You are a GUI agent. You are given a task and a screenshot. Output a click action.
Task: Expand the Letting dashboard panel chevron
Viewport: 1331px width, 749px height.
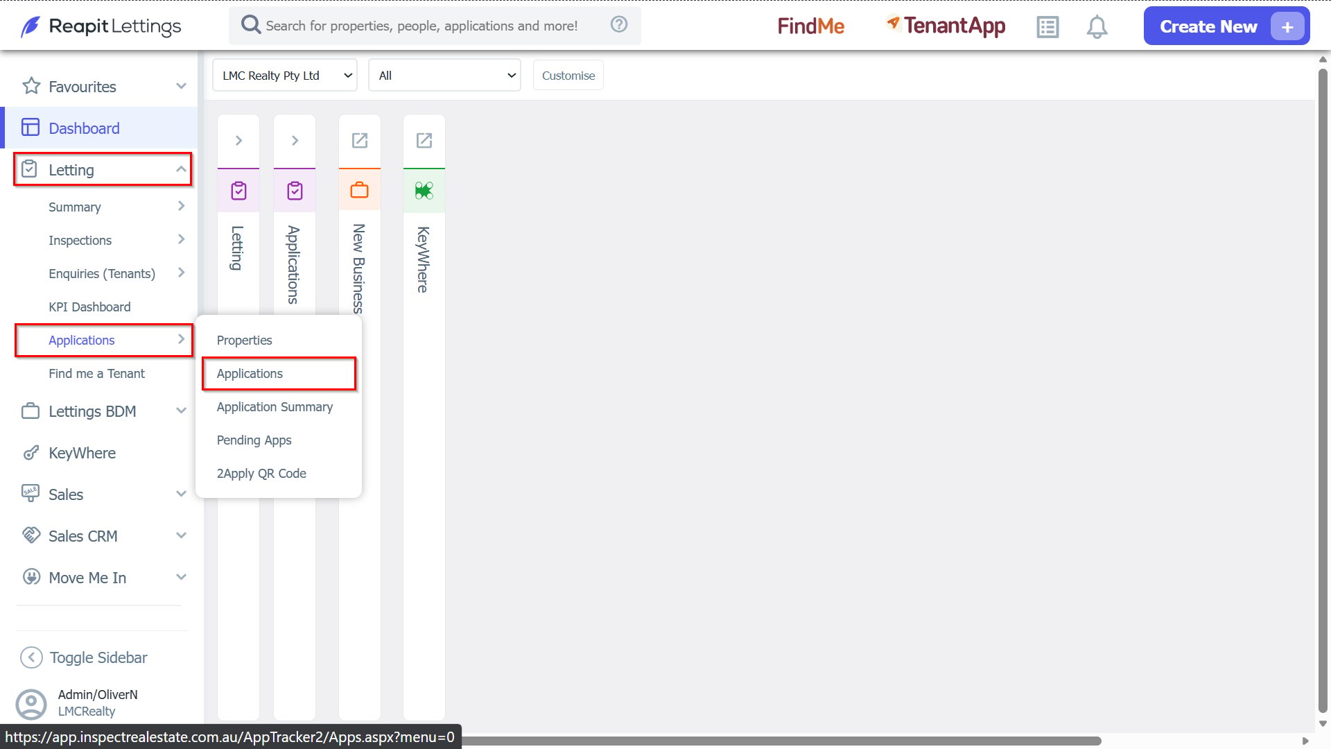238,141
